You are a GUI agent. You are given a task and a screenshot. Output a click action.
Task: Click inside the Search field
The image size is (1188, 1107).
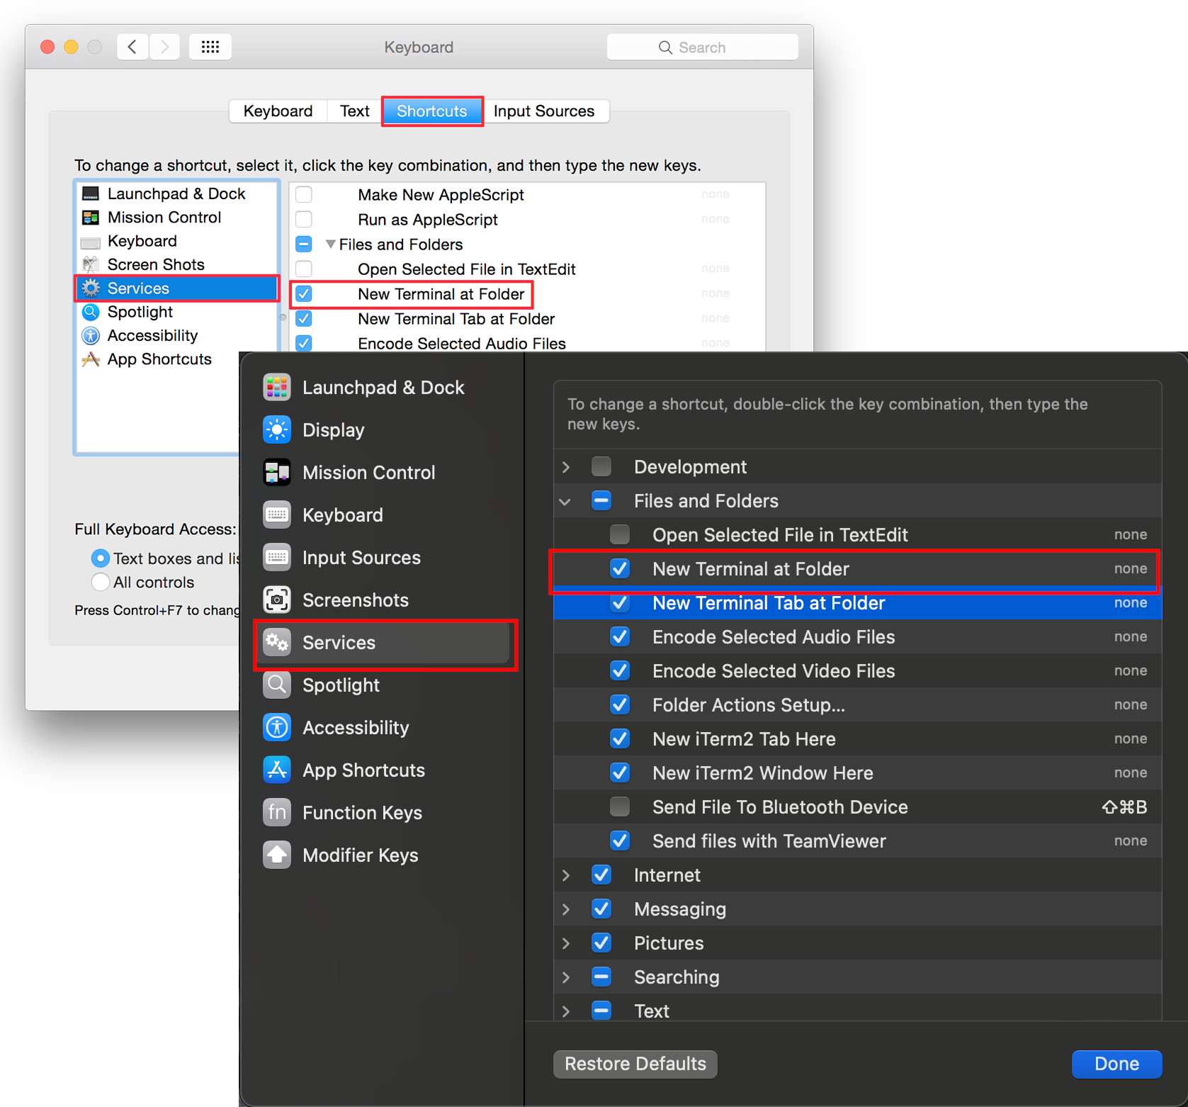click(703, 47)
